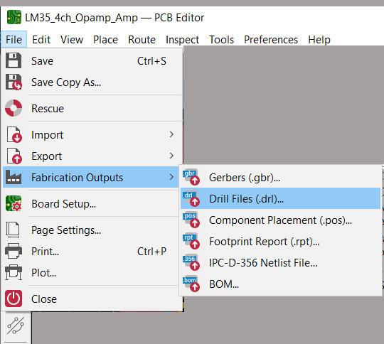This screenshot has height=344, width=384.
Task: Choose Save from the File menu
Action: (92, 60)
